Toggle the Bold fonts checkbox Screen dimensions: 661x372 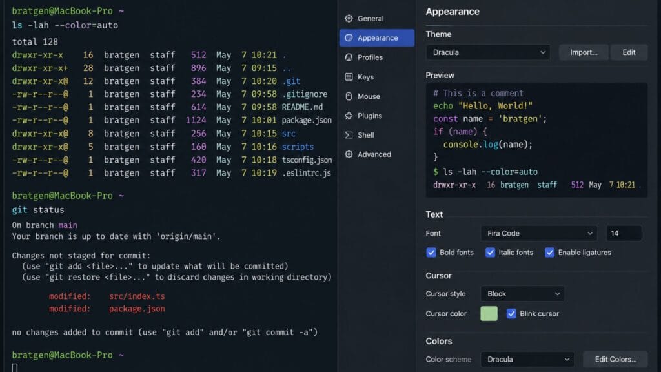431,253
